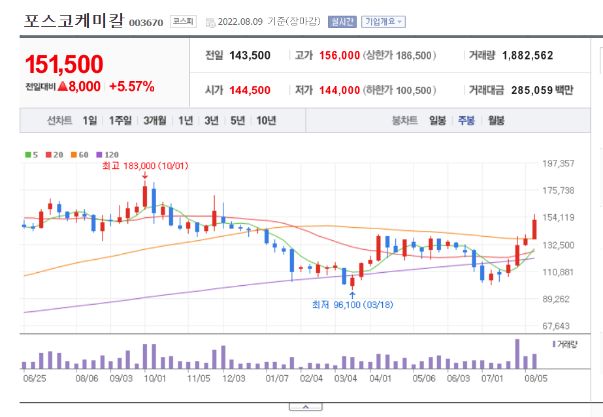Click the stock code 003670

[x=146, y=23]
